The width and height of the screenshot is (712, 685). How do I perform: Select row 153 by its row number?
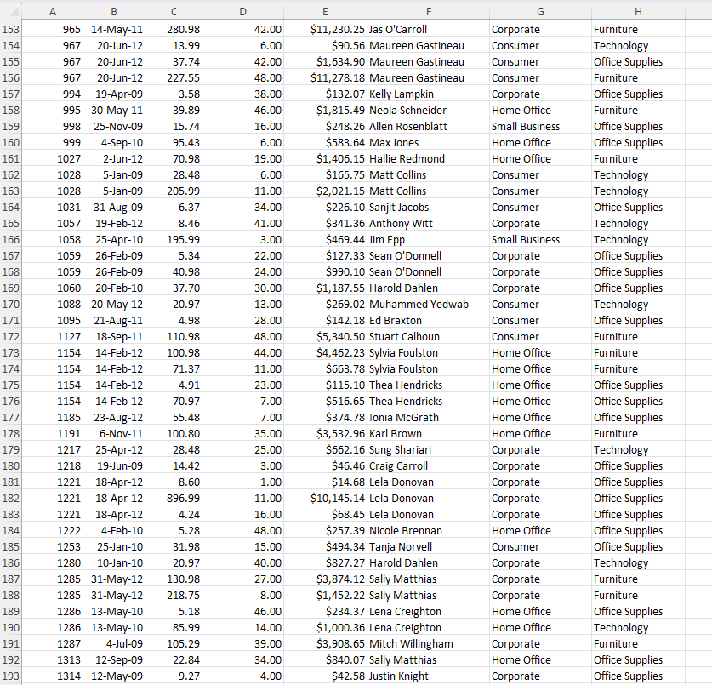tap(10, 29)
